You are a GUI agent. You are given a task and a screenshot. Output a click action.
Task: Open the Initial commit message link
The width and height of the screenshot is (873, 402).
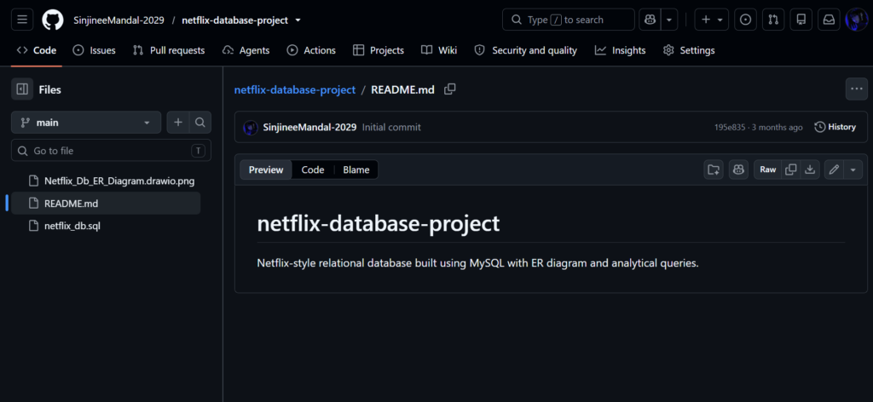pos(391,127)
